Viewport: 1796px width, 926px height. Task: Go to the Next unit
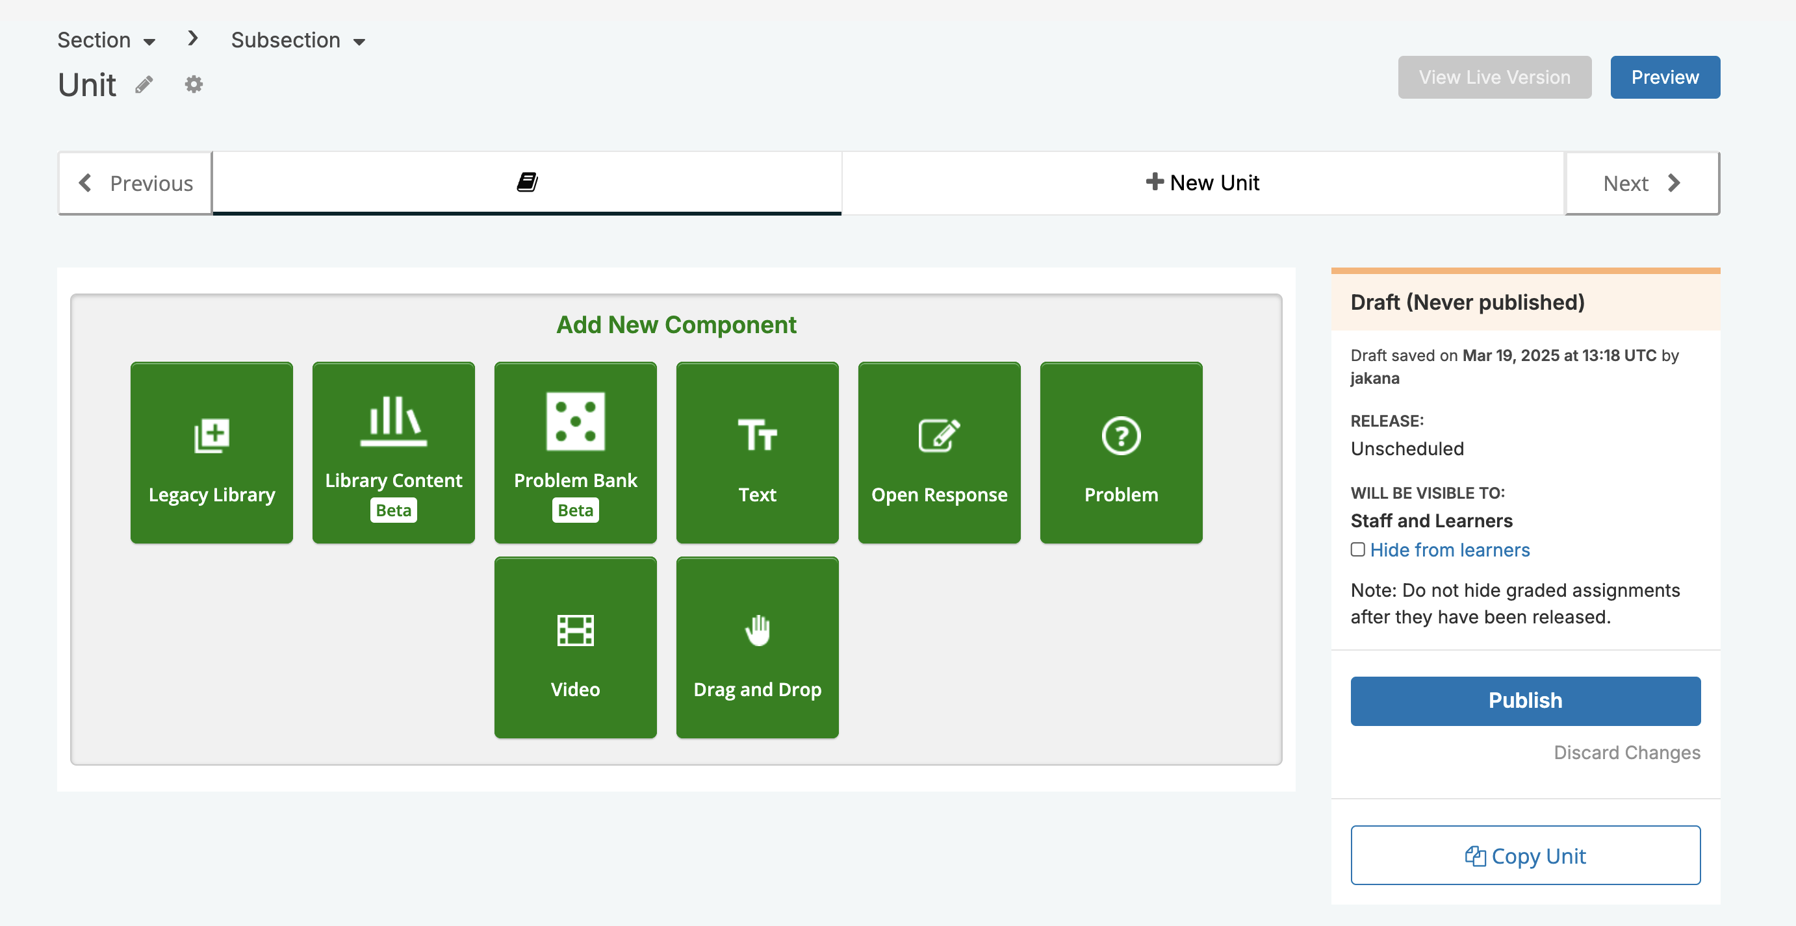point(1642,183)
